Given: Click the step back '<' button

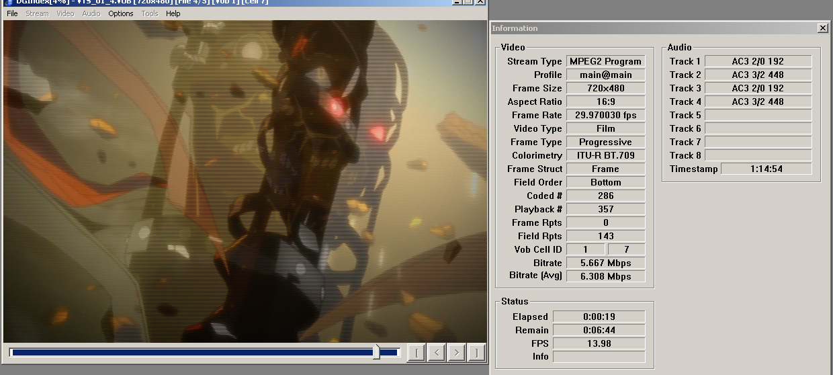Looking at the screenshot, I should coord(437,352).
